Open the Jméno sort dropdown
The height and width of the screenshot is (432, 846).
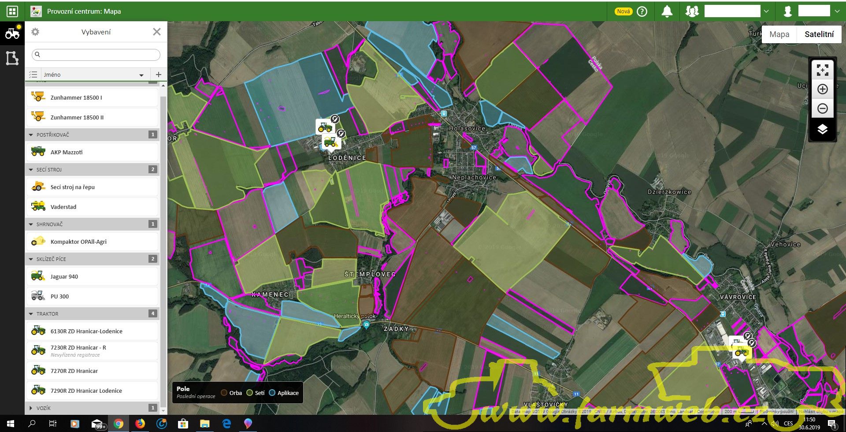tap(141, 75)
